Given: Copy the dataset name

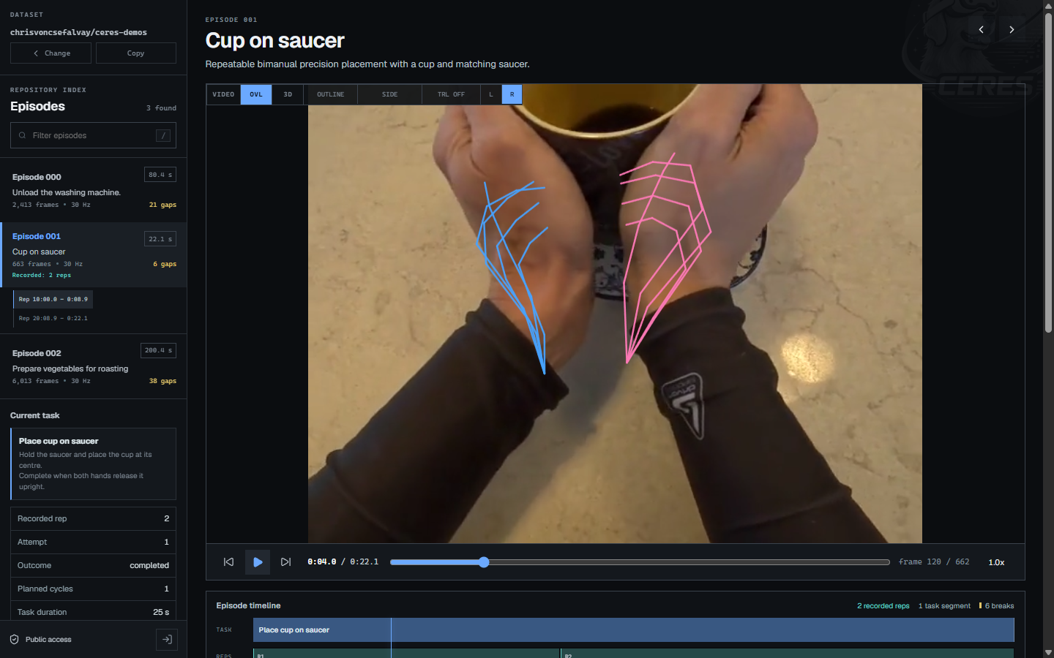Looking at the screenshot, I should (136, 53).
